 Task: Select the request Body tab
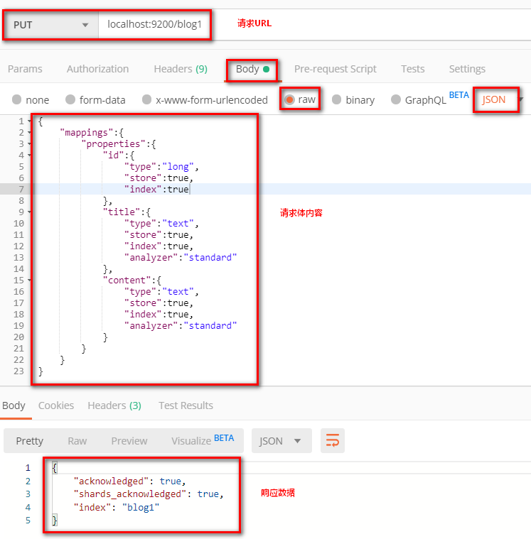click(252, 69)
